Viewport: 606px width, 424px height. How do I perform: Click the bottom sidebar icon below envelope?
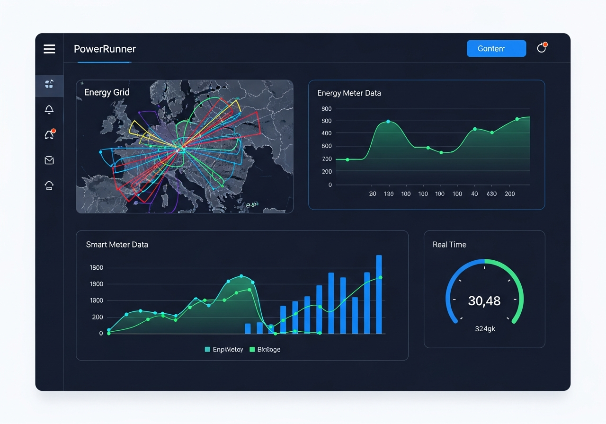point(49,185)
